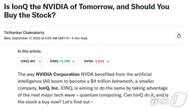Viewport: 189px width, 109px height.
Task: Click author name Tirthankar Chakraborty
Action: [24, 33]
